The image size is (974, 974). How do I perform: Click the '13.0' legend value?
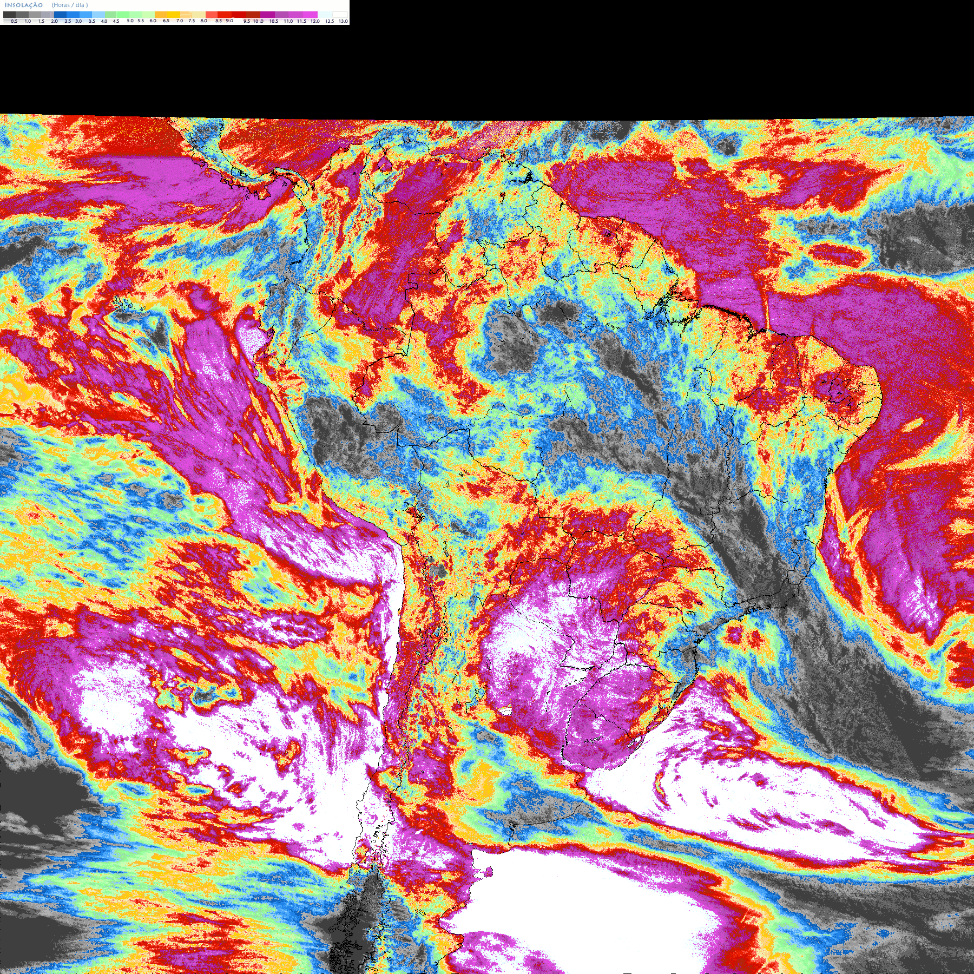[x=344, y=21]
